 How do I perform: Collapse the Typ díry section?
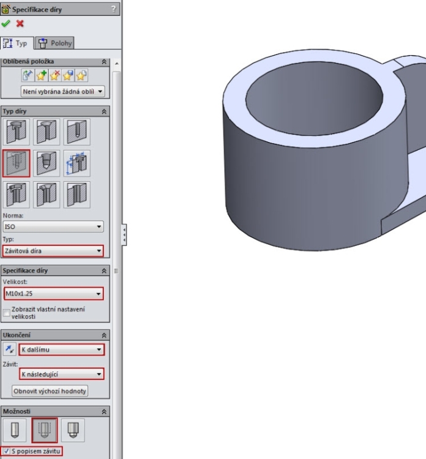pos(104,111)
